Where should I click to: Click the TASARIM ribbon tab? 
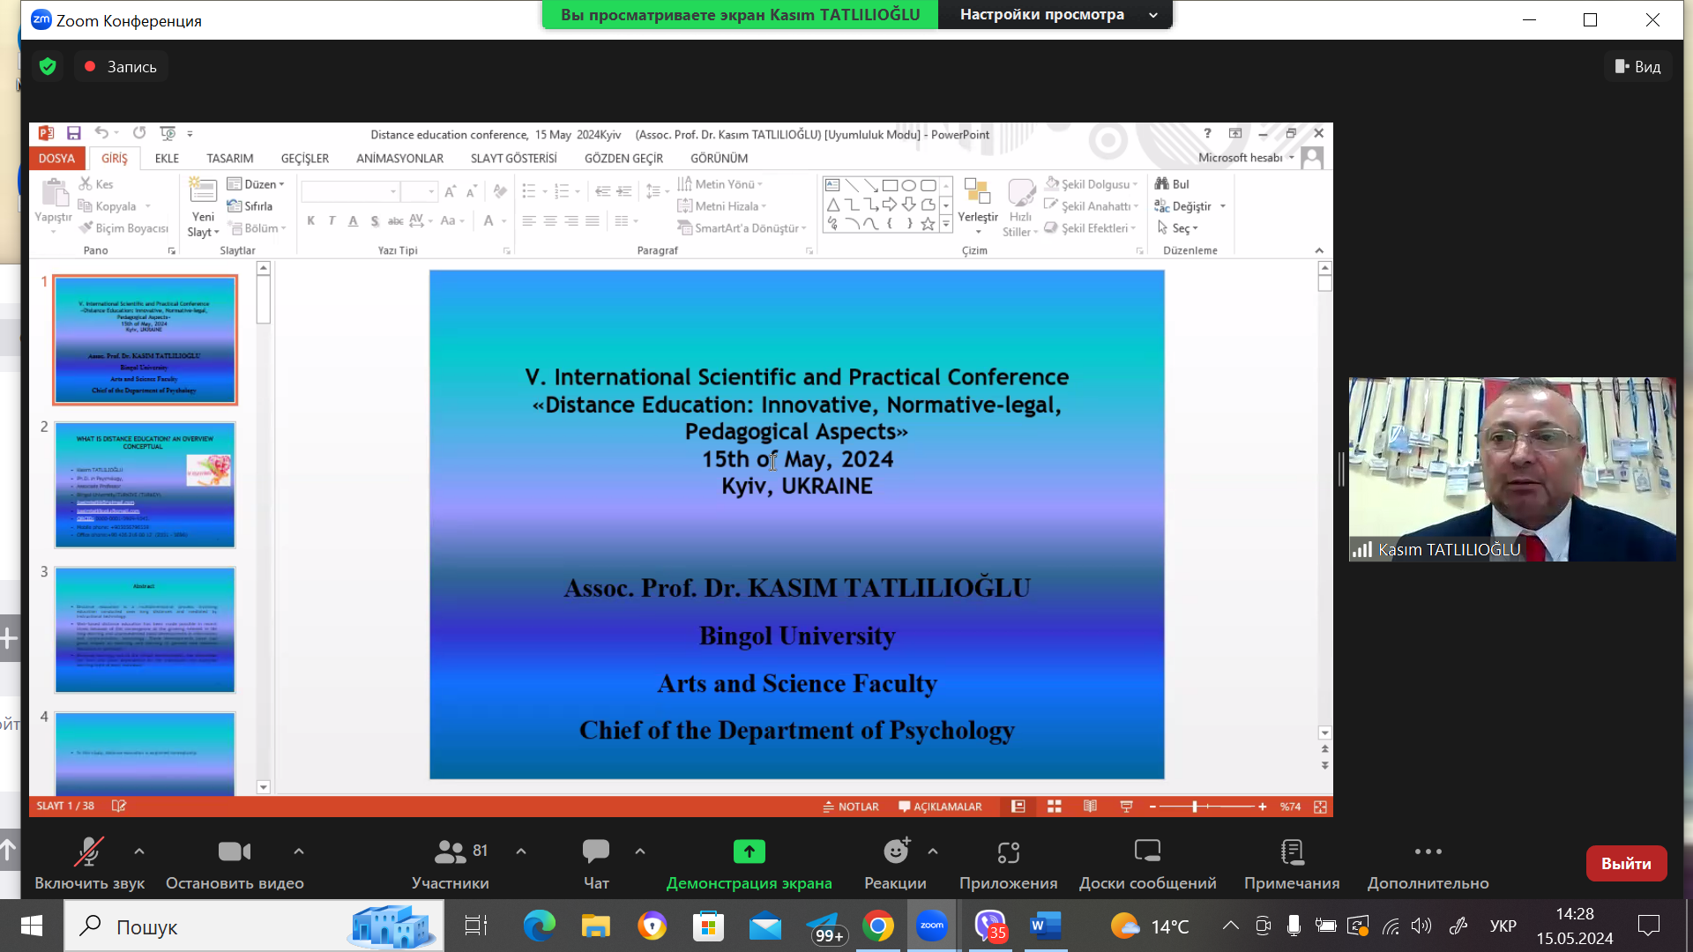[x=229, y=159]
